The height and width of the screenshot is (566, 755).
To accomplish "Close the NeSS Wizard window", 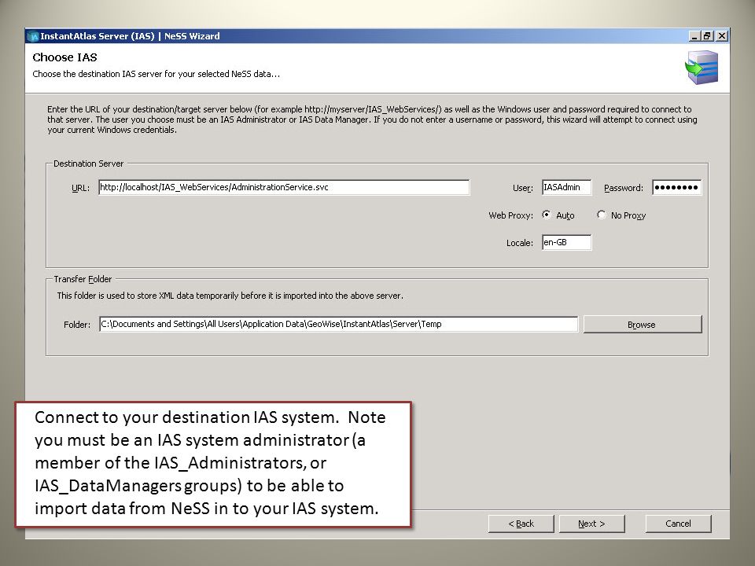I will point(721,36).
